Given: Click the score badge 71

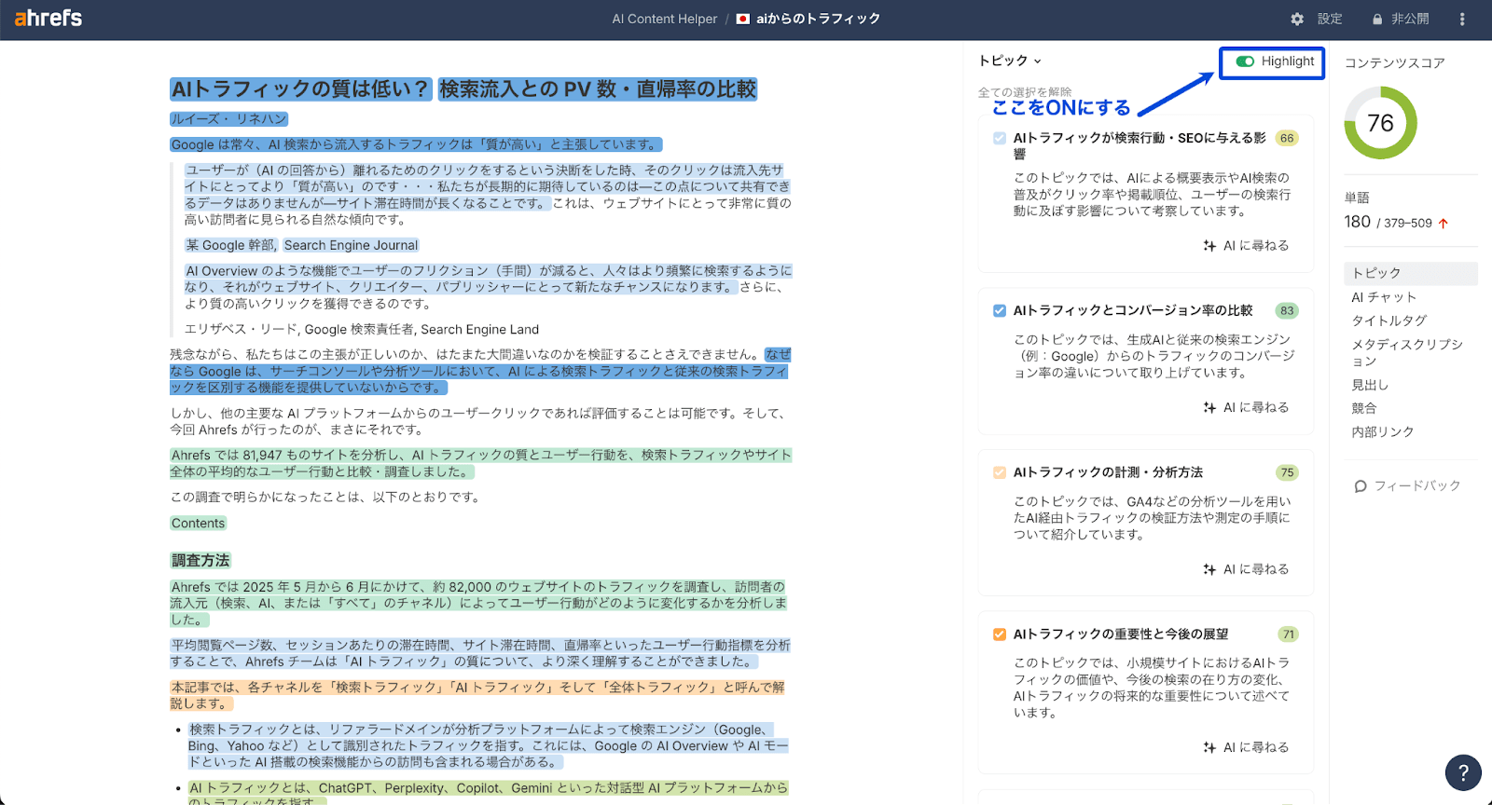Looking at the screenshot, I should [x=1288, y=634].
